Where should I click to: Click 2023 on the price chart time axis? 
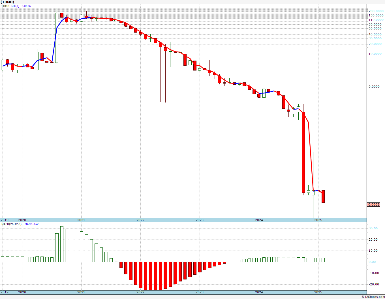tap(200, 220)
